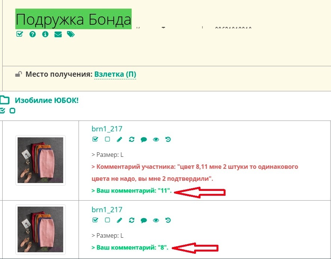Click the Подружка Бонда username heading
331x259 pixels.
(73, 19)
